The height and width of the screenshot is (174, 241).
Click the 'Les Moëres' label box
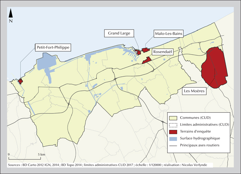pyautogui.click(x=194, y=91)
